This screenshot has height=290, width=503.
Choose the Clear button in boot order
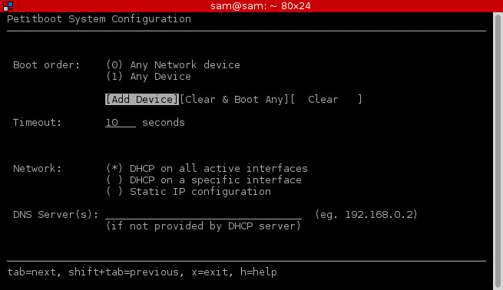(x=326, y=99)
